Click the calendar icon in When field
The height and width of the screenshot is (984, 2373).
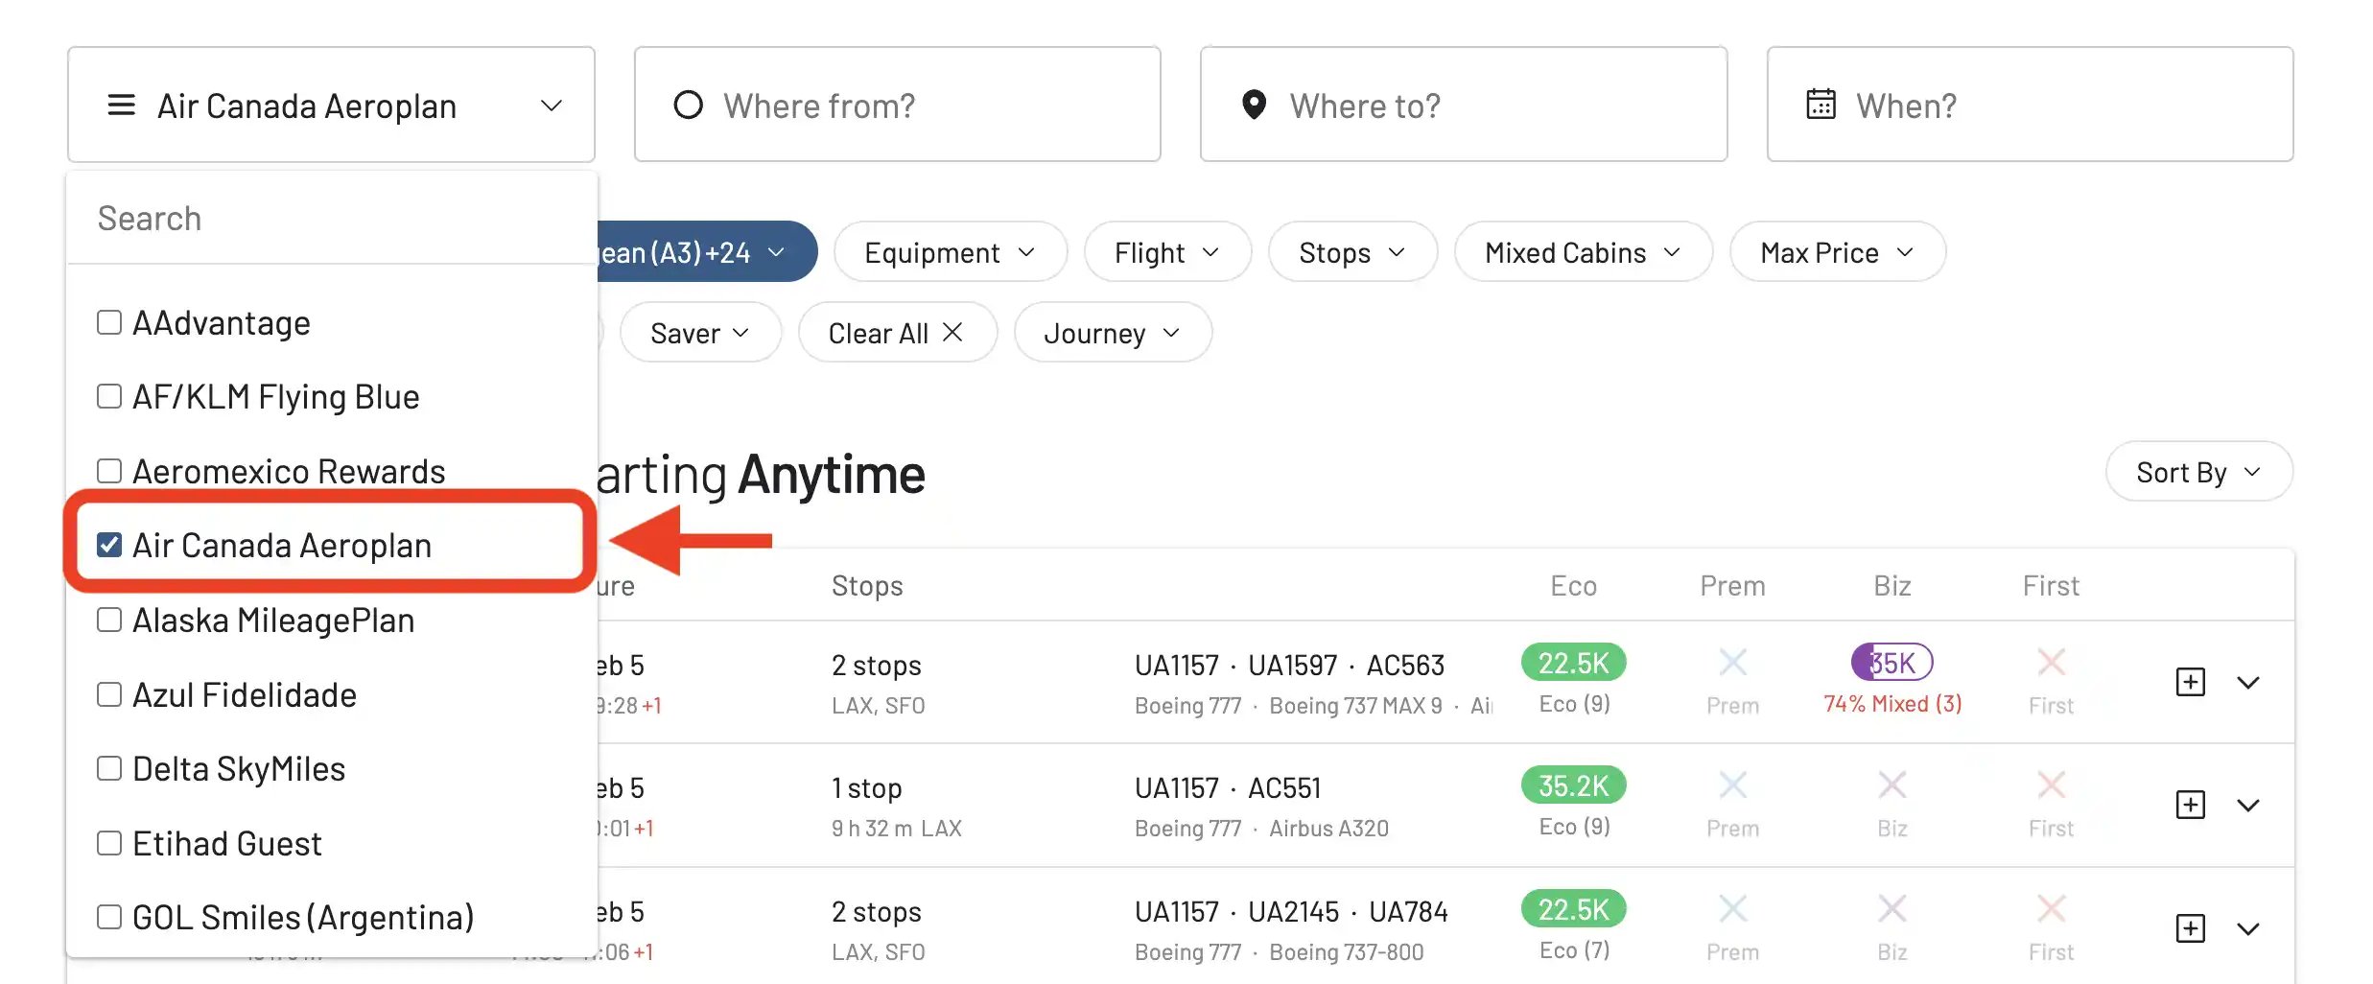click(1821, 104)
